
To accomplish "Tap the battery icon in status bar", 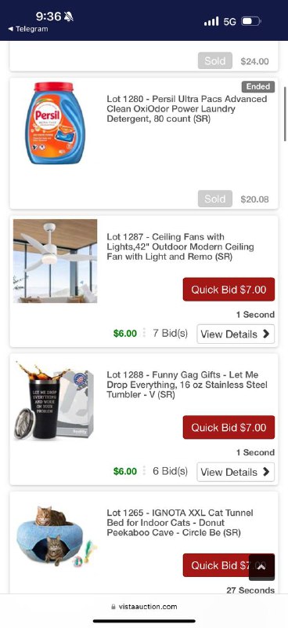I will tap(251, 21).
